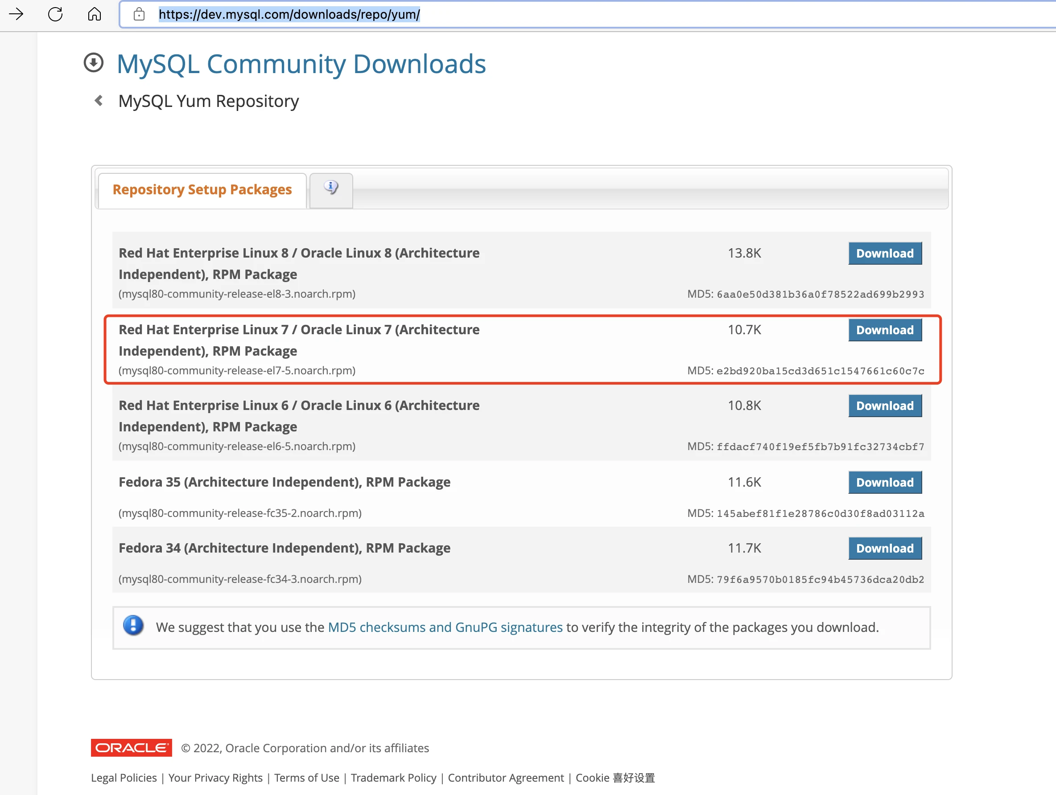This screenshot has width=1056, height=795.
Task: Click the 10.7K file size
Action: tap(744, 330)
